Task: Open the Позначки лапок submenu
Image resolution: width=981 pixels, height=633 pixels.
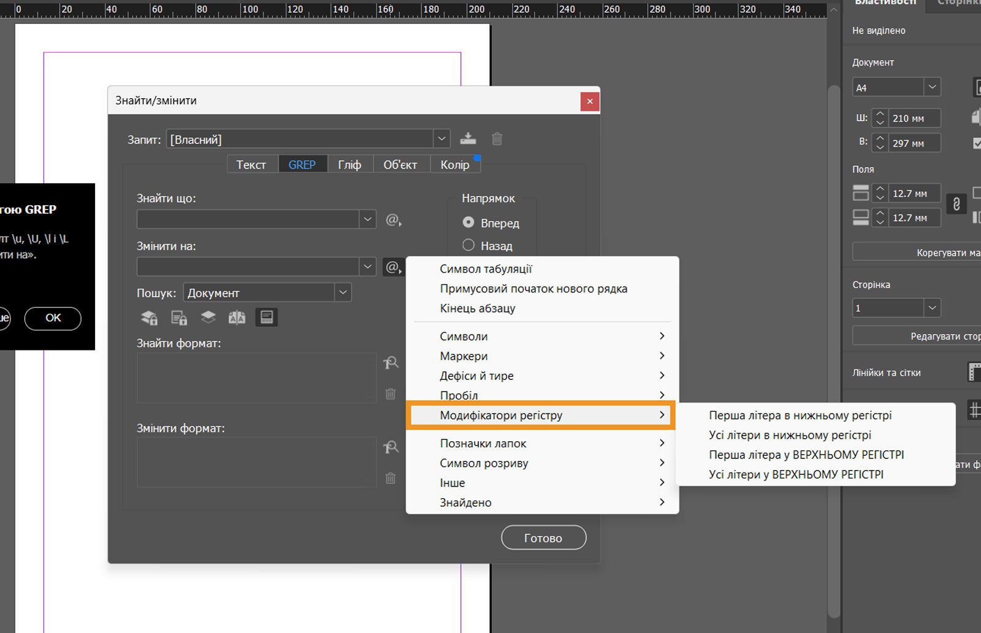Action: point(543,444)
